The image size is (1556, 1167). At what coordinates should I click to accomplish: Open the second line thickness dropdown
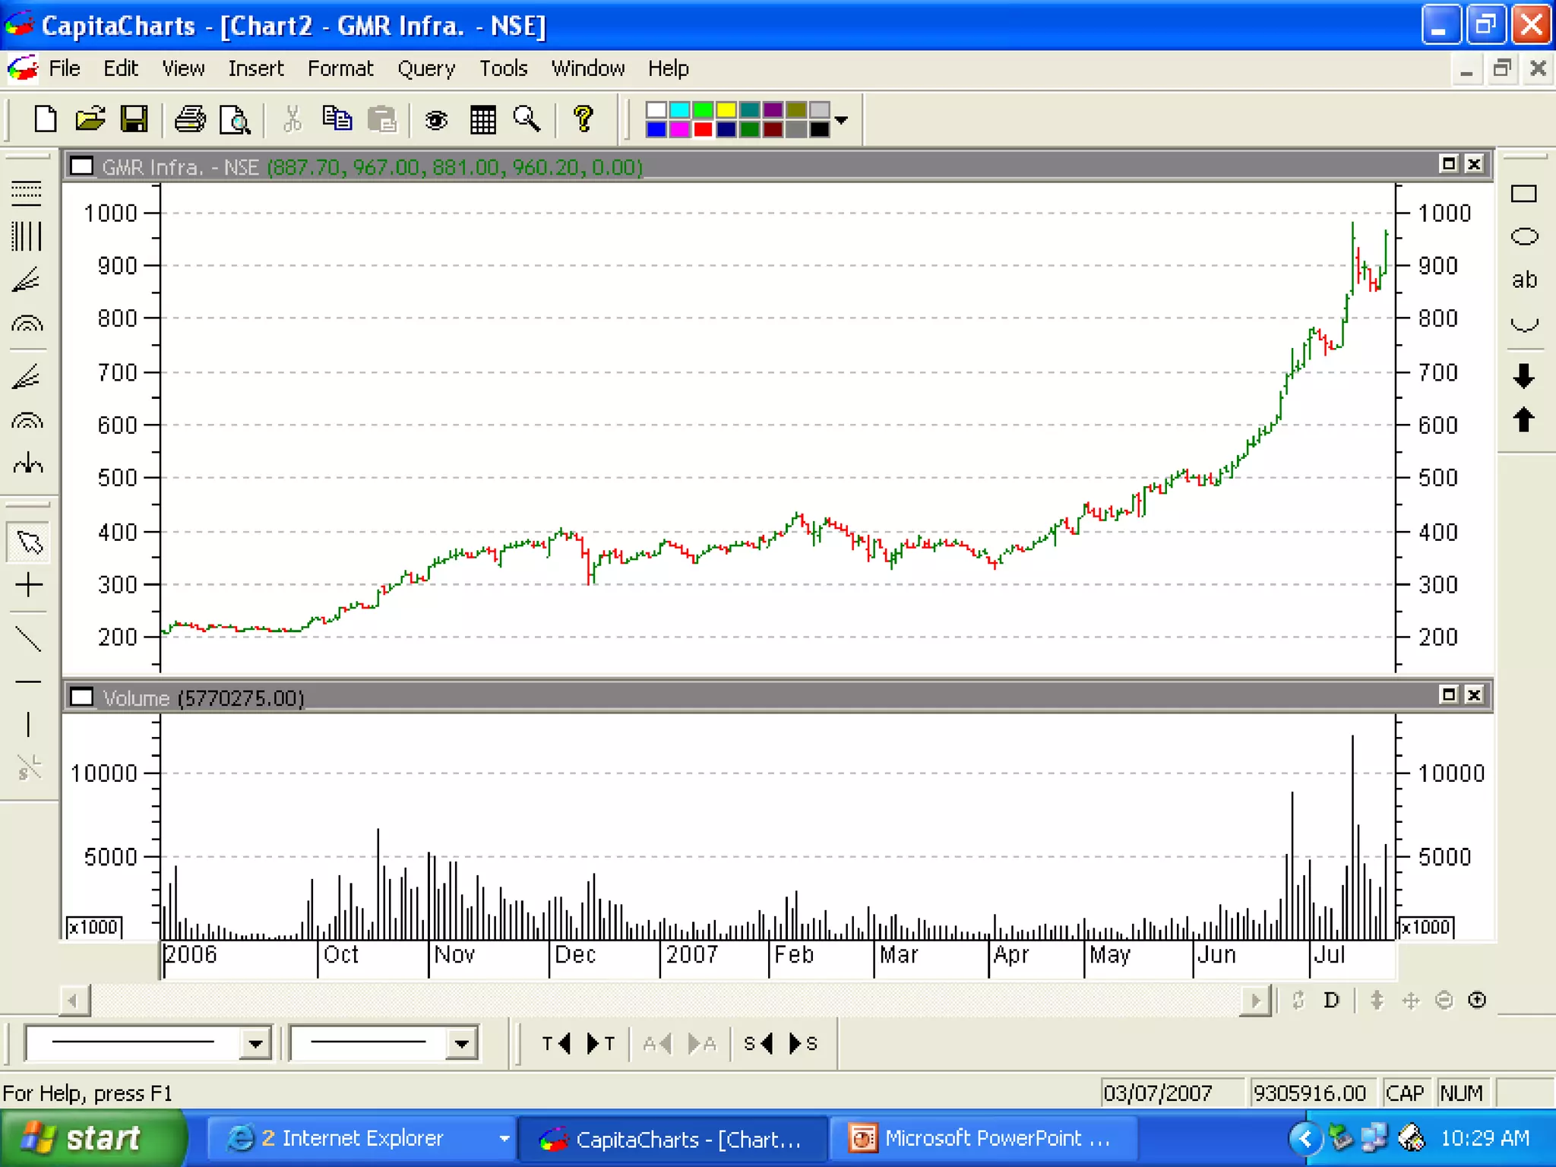tap(461, 1043)
